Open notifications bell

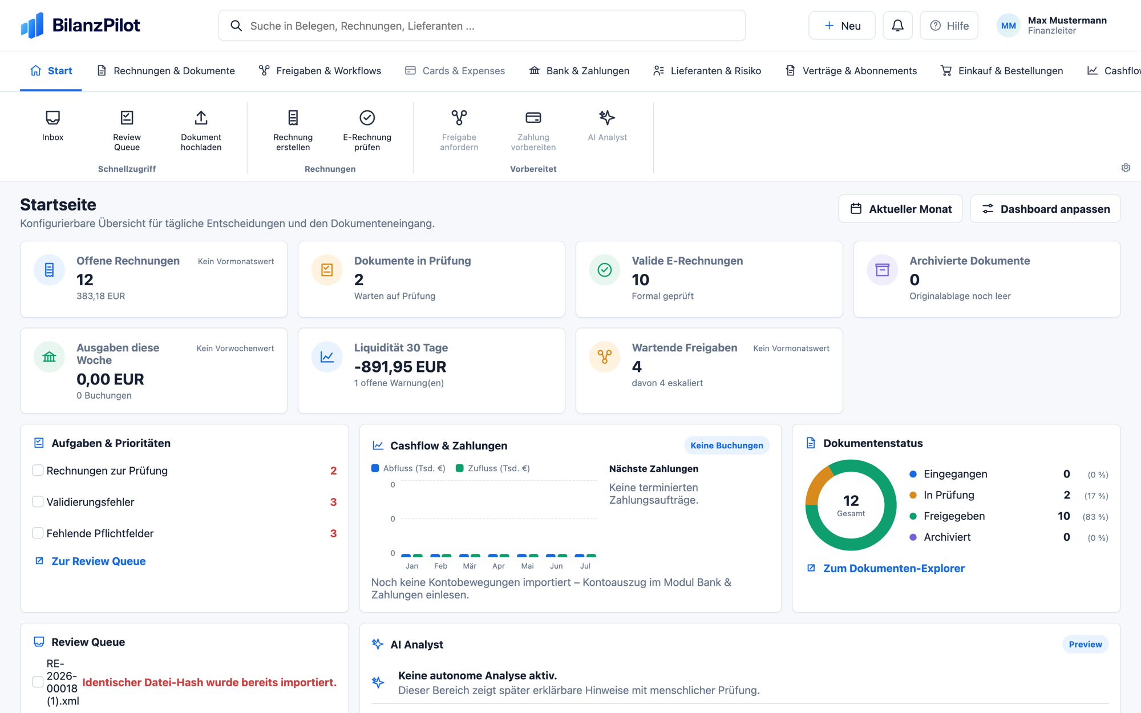[897, 26]
